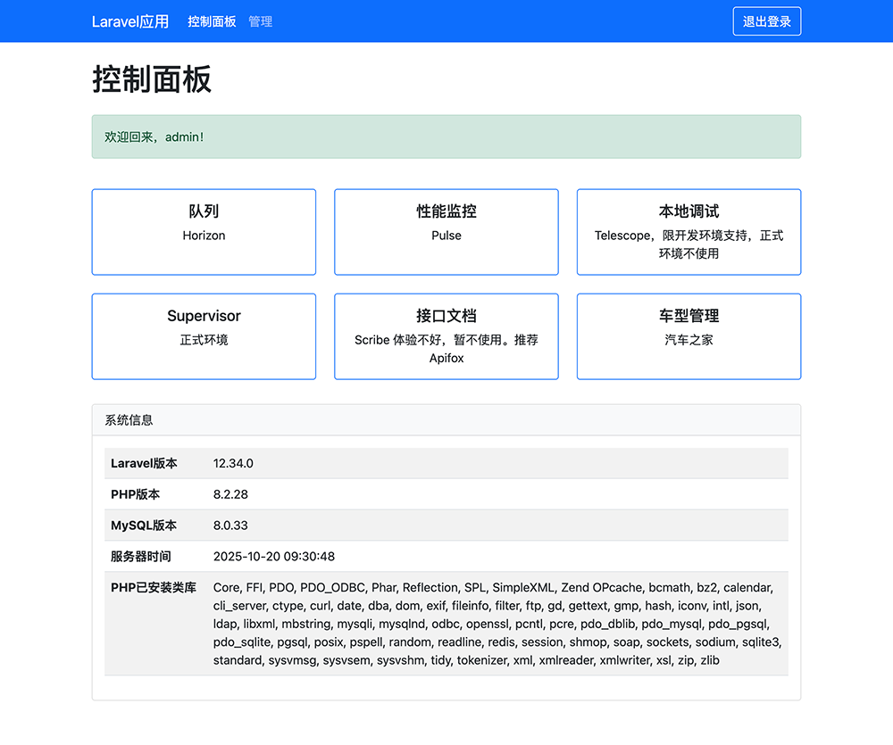Select the 管理 navigation item
This screenshot has height=745, width=893.
tap(260, 21)
